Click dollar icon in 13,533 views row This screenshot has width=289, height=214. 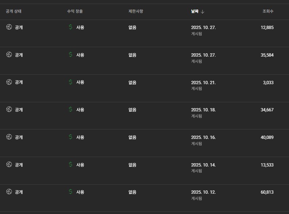tap(70, 165)
